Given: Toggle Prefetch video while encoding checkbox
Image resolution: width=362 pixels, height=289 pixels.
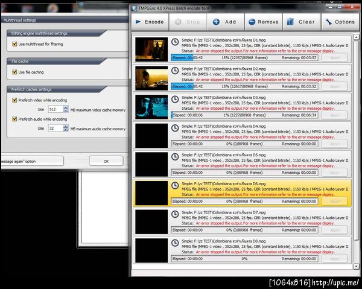Looking at the screenshot, I should [14, 100].
